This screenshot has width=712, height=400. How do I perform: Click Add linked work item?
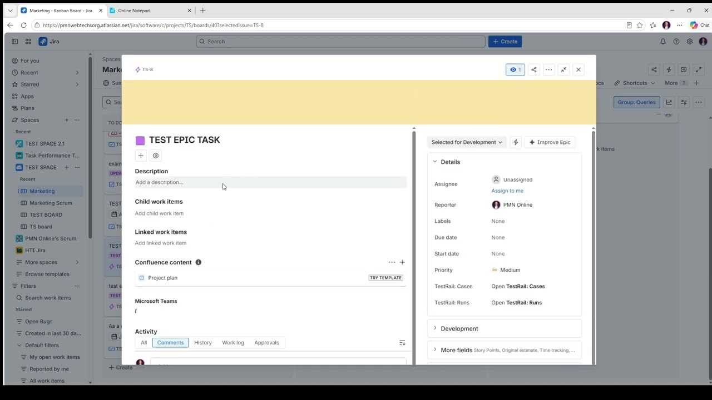[x=160, y=243]
